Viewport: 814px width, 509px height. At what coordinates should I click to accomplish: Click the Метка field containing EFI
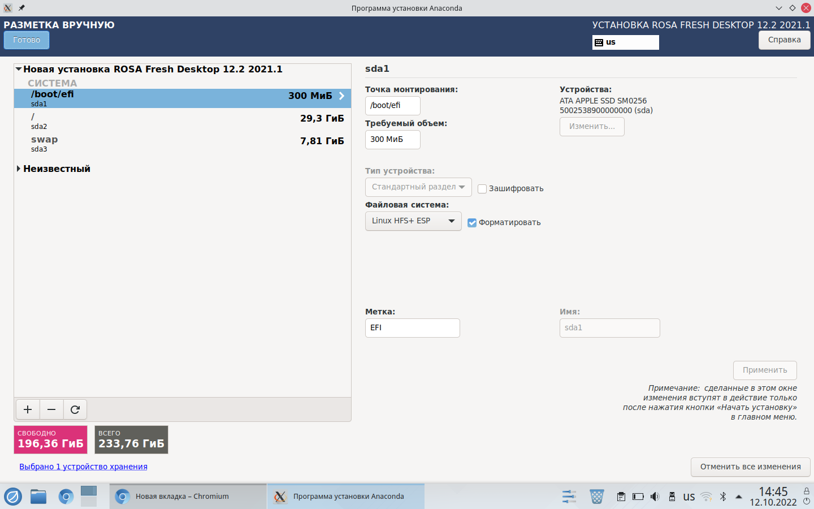(413, 328)
